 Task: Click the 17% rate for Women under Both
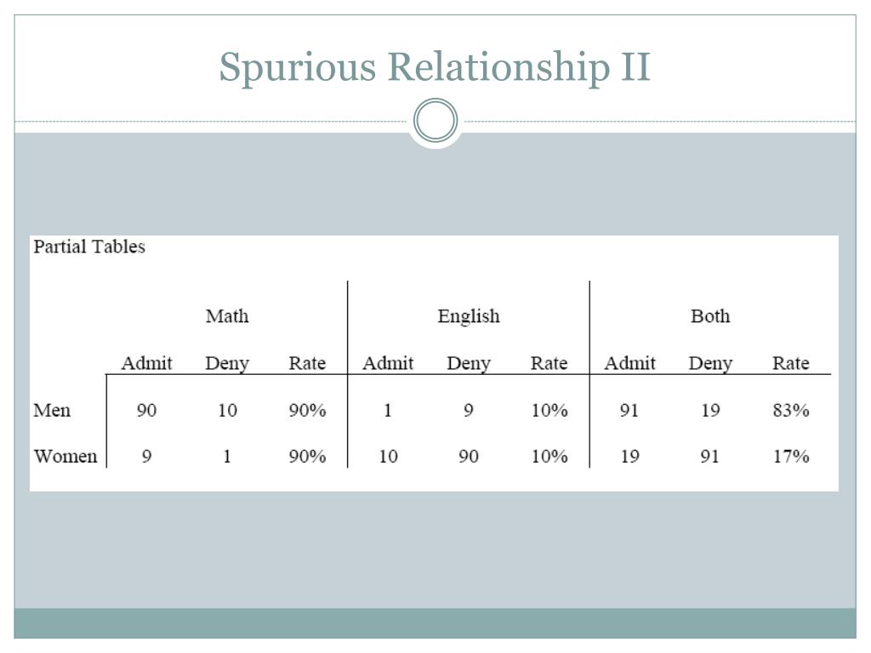coord(791,457)
